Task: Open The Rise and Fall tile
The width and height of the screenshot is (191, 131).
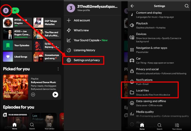Action: point(47,34)
